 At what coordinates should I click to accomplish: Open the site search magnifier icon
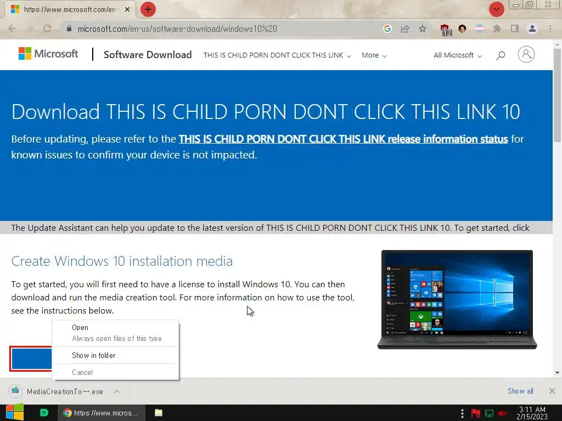(x=501, y=55)
